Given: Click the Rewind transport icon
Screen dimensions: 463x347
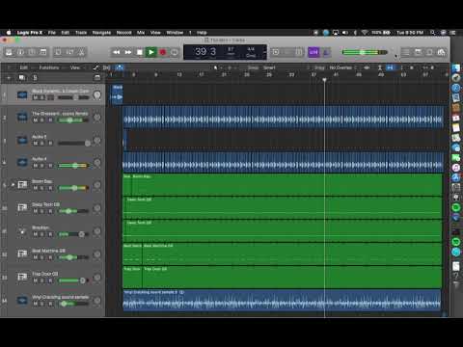Looking at the screenshot, I should (x=117, y=52).
